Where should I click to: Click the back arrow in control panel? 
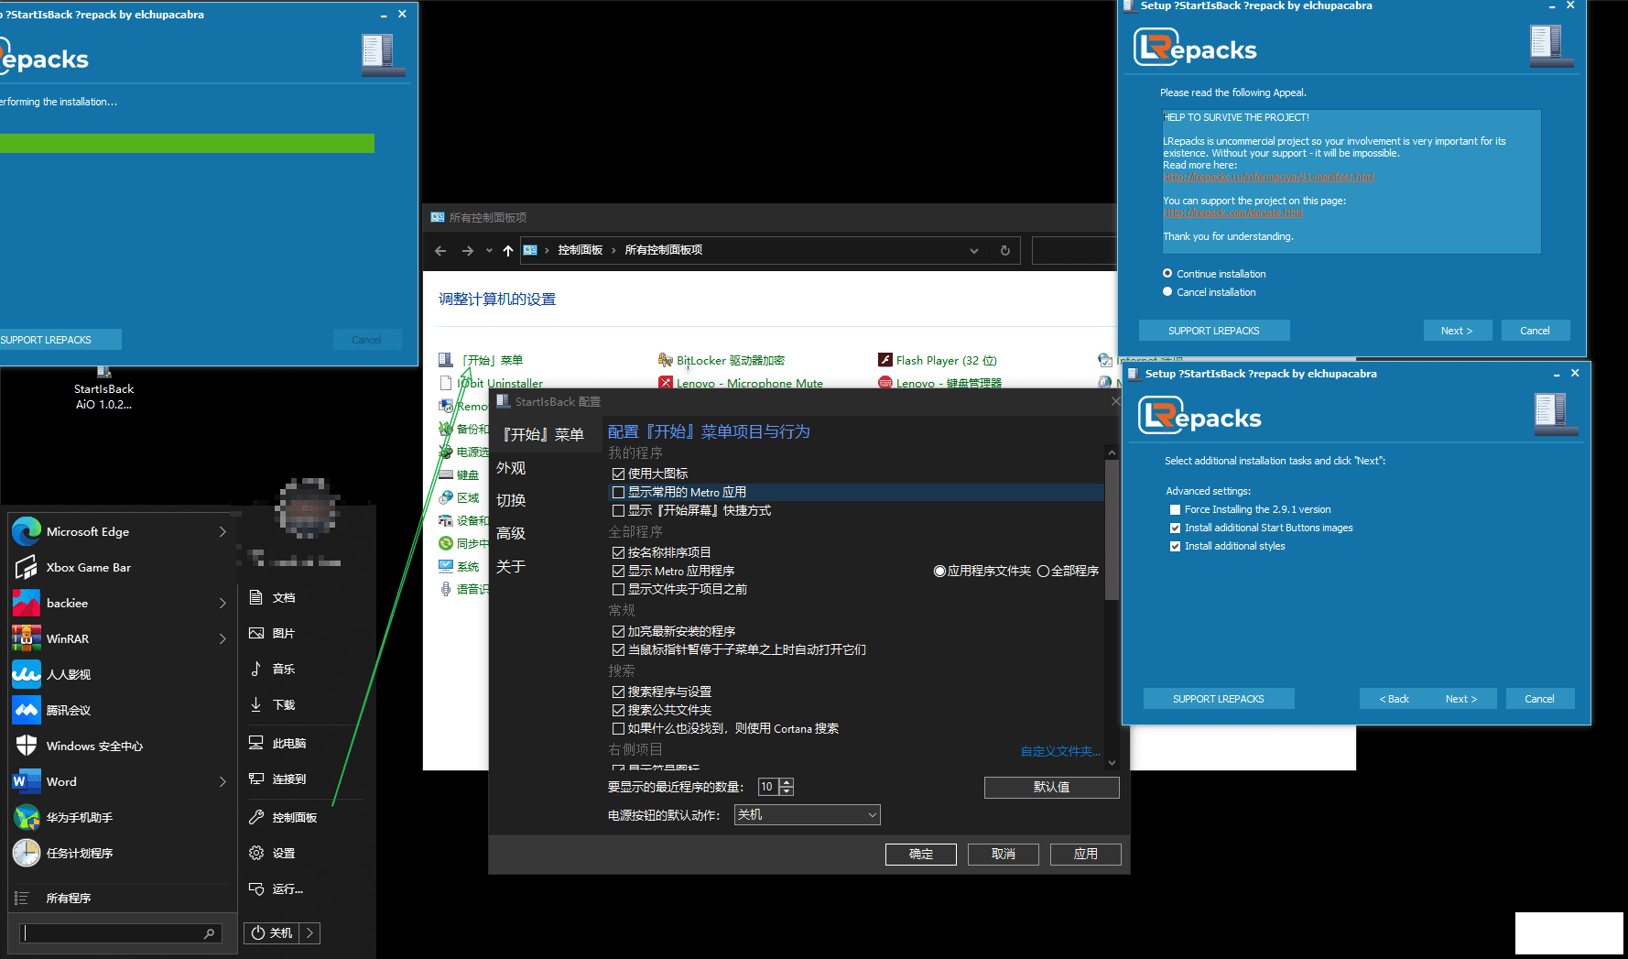(x=440, y=250)
